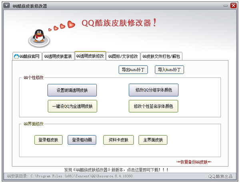Open 主界面皮肤 settings

pyautogui.click(x=153, y=140)
